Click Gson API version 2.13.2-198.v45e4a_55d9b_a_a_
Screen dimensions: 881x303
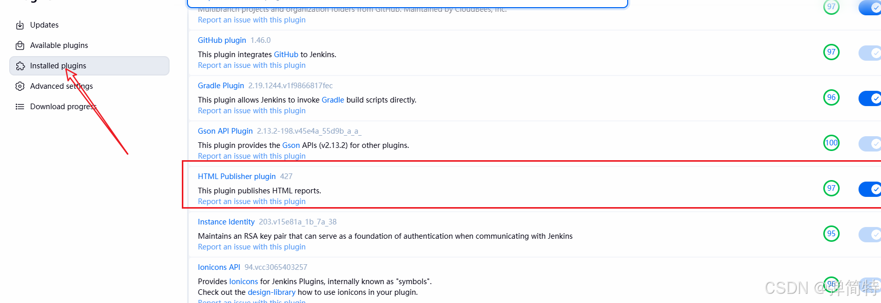[309, 131]
